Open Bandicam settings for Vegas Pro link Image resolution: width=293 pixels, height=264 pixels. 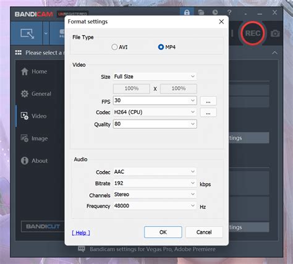[x=153, y=249]
